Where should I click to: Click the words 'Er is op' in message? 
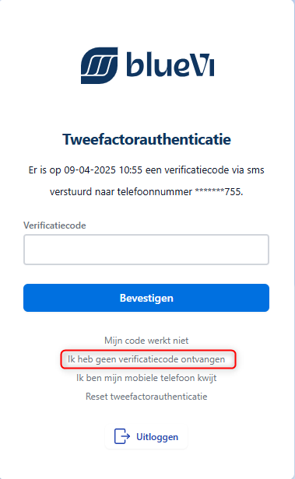click(44, 170)
